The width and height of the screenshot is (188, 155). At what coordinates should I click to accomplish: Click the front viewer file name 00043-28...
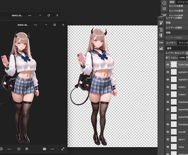23,25
